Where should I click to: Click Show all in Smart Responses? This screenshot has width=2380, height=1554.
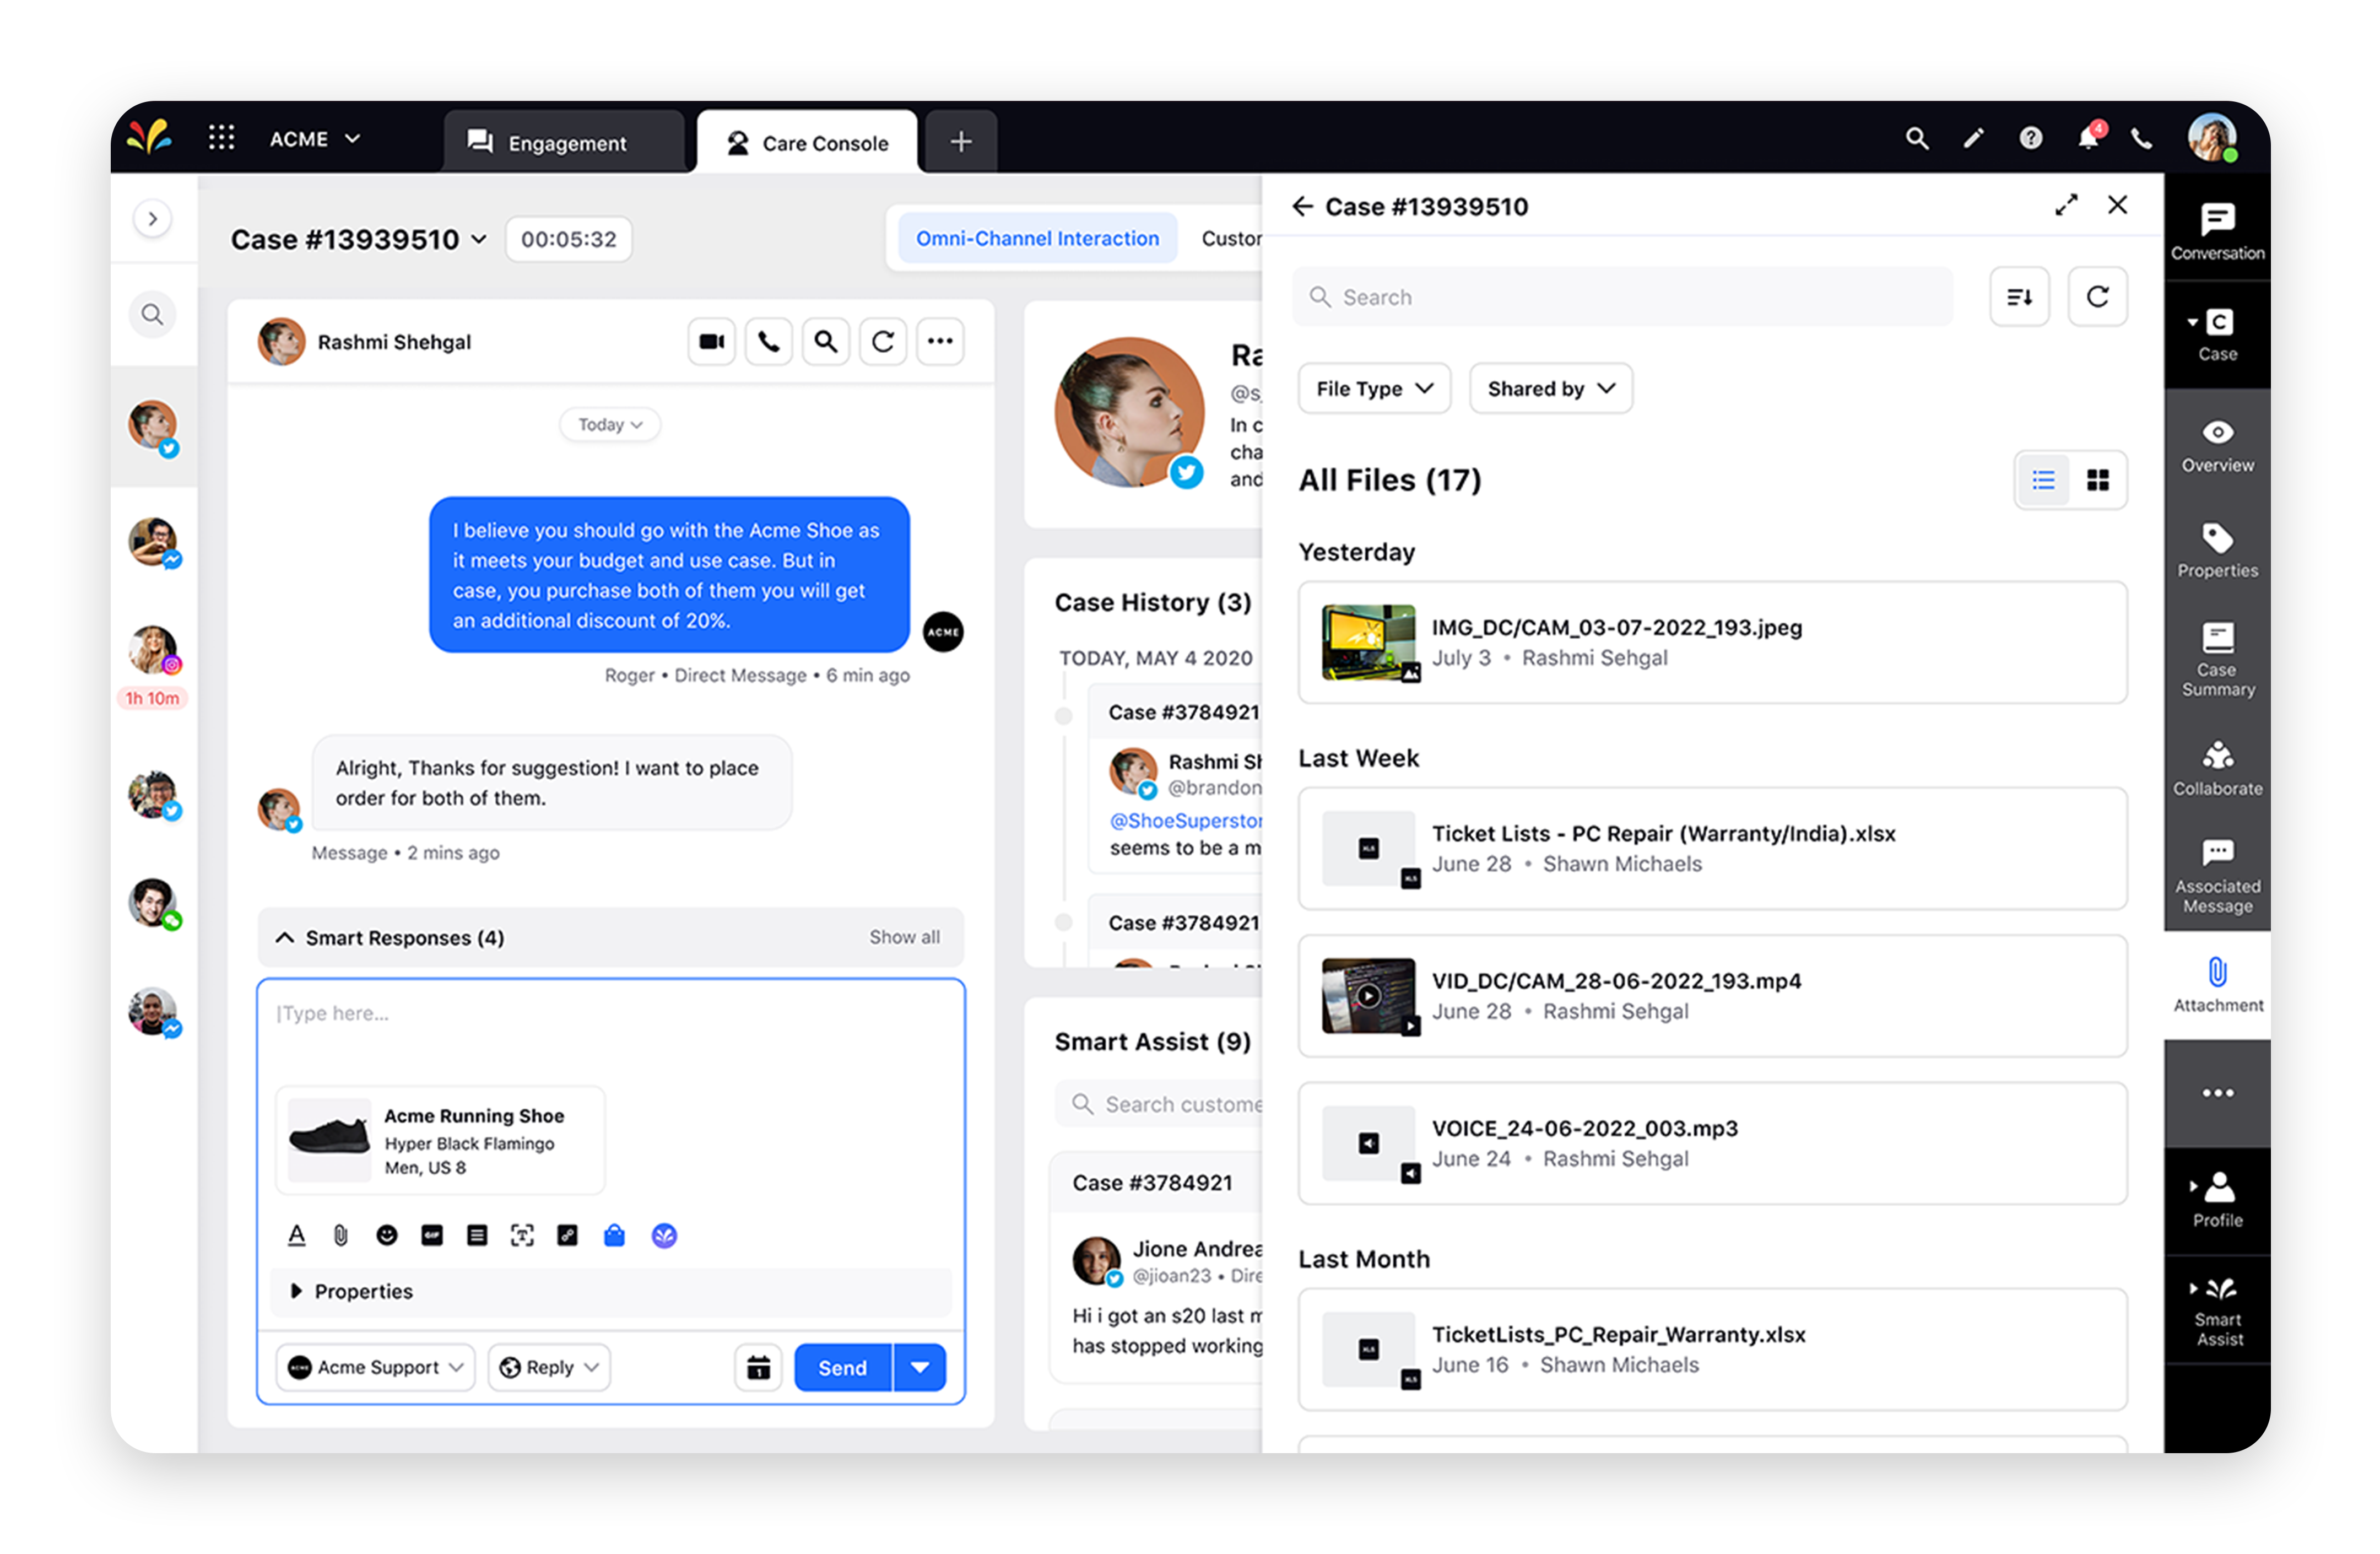pos(904,938)
